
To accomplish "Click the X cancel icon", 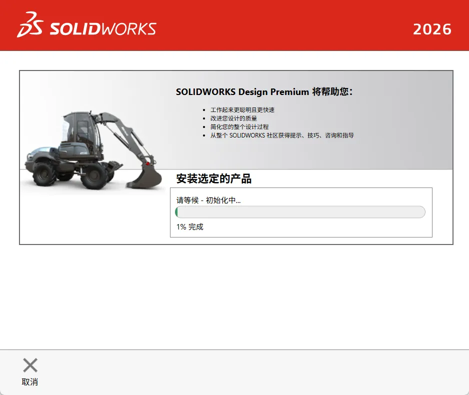I will coord(30,365).
